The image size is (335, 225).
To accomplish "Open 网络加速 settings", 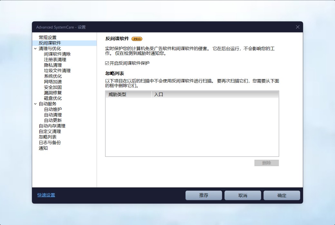I will pos(53,82).
